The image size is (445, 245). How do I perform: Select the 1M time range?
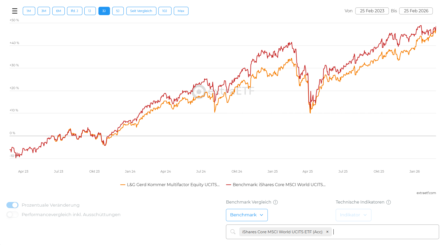click(29, 11)
